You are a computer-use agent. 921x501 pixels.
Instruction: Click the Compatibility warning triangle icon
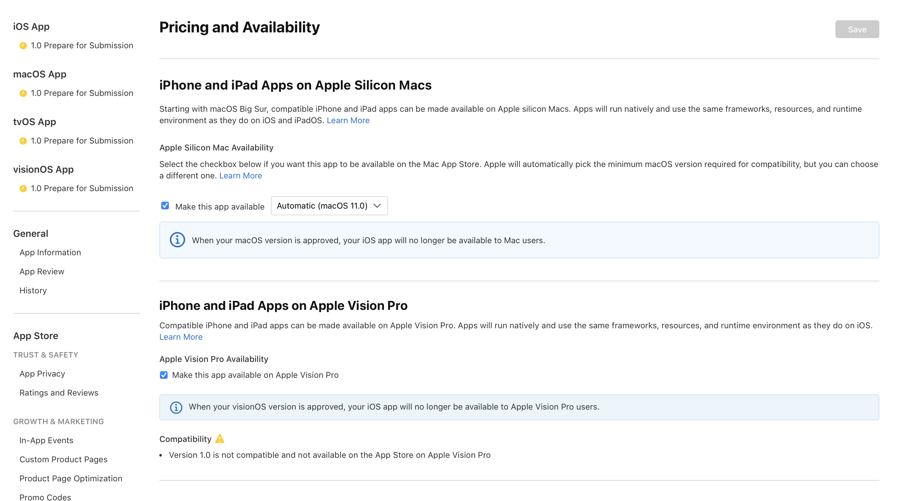point(220,438)
